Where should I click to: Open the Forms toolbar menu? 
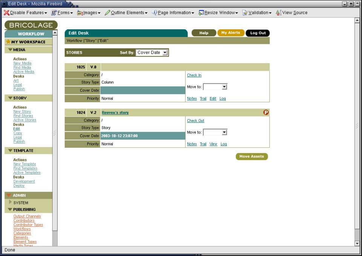point(62,13)
